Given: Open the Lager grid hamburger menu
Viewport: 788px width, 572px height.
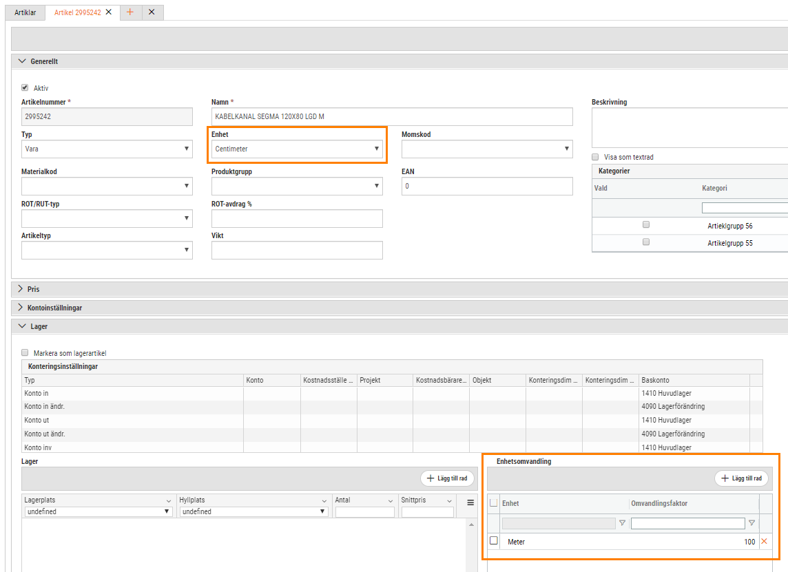Looking at the screenshot, I should (470, 502).
